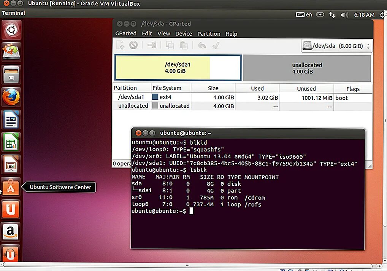Open the Ubuntu One launcher icon

[x=11, y=209]
